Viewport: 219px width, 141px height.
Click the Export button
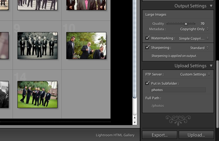coord(160,135)
